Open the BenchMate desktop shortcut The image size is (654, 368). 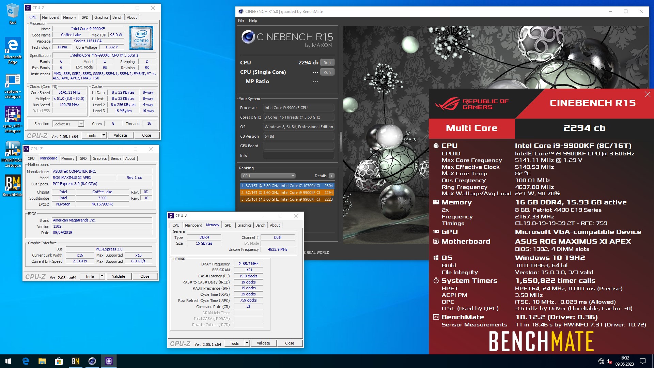click(x=13, y=186)
